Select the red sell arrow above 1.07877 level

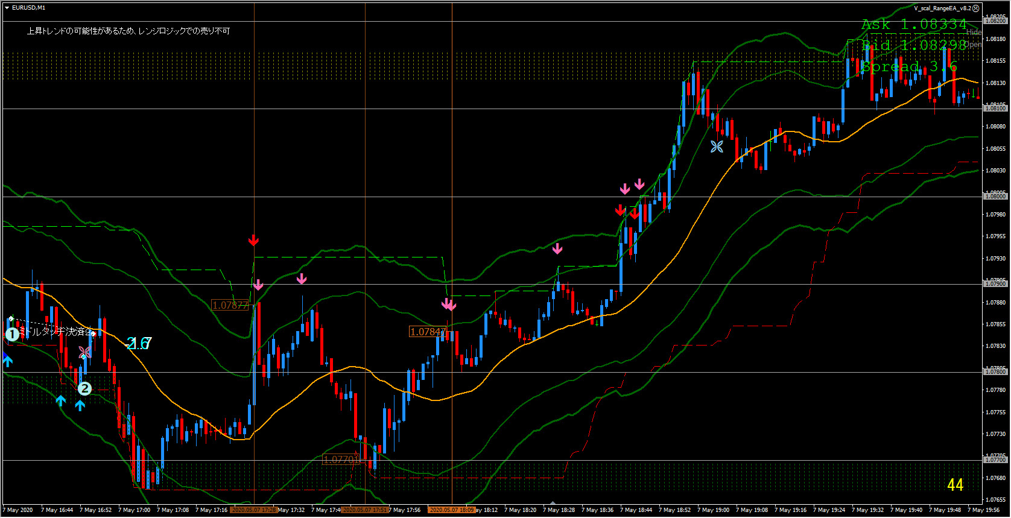coord(253,241)
